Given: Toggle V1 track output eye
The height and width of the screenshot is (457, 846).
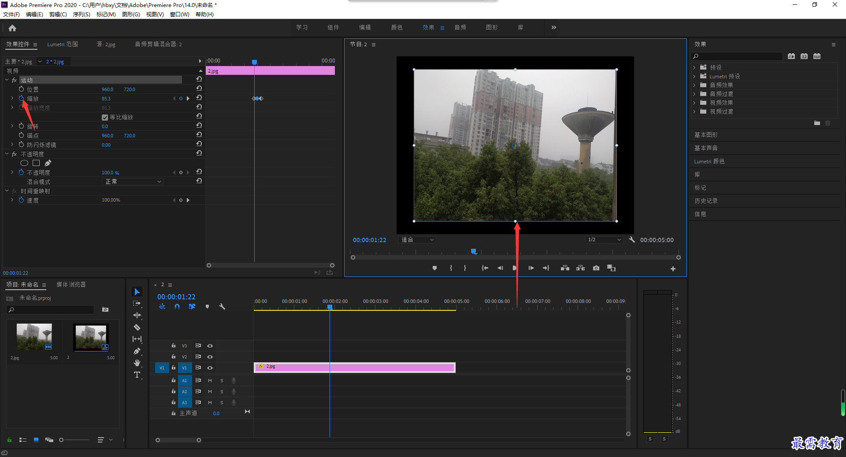Looking at the screenshot, I should click(210, 368).
